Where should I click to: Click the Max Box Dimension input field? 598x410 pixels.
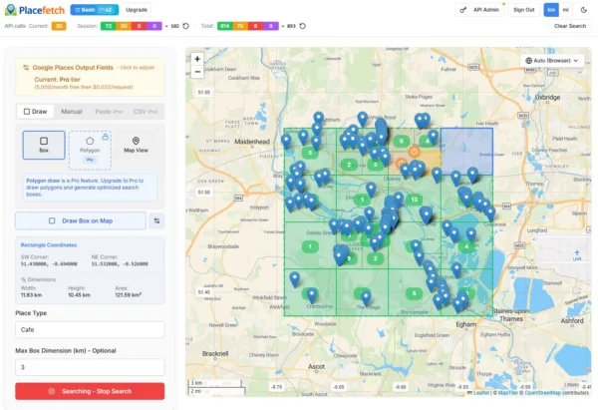click(90, 367)
